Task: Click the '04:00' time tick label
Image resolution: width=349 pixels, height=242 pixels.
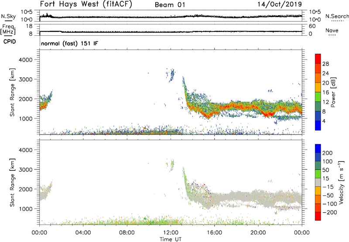Action: pyautogui.click(x=83, y=233)
